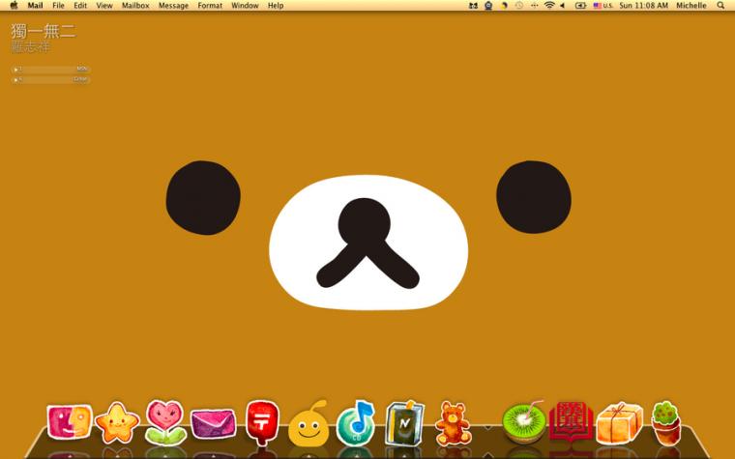Open the orange parcel box dock icon

620,423
